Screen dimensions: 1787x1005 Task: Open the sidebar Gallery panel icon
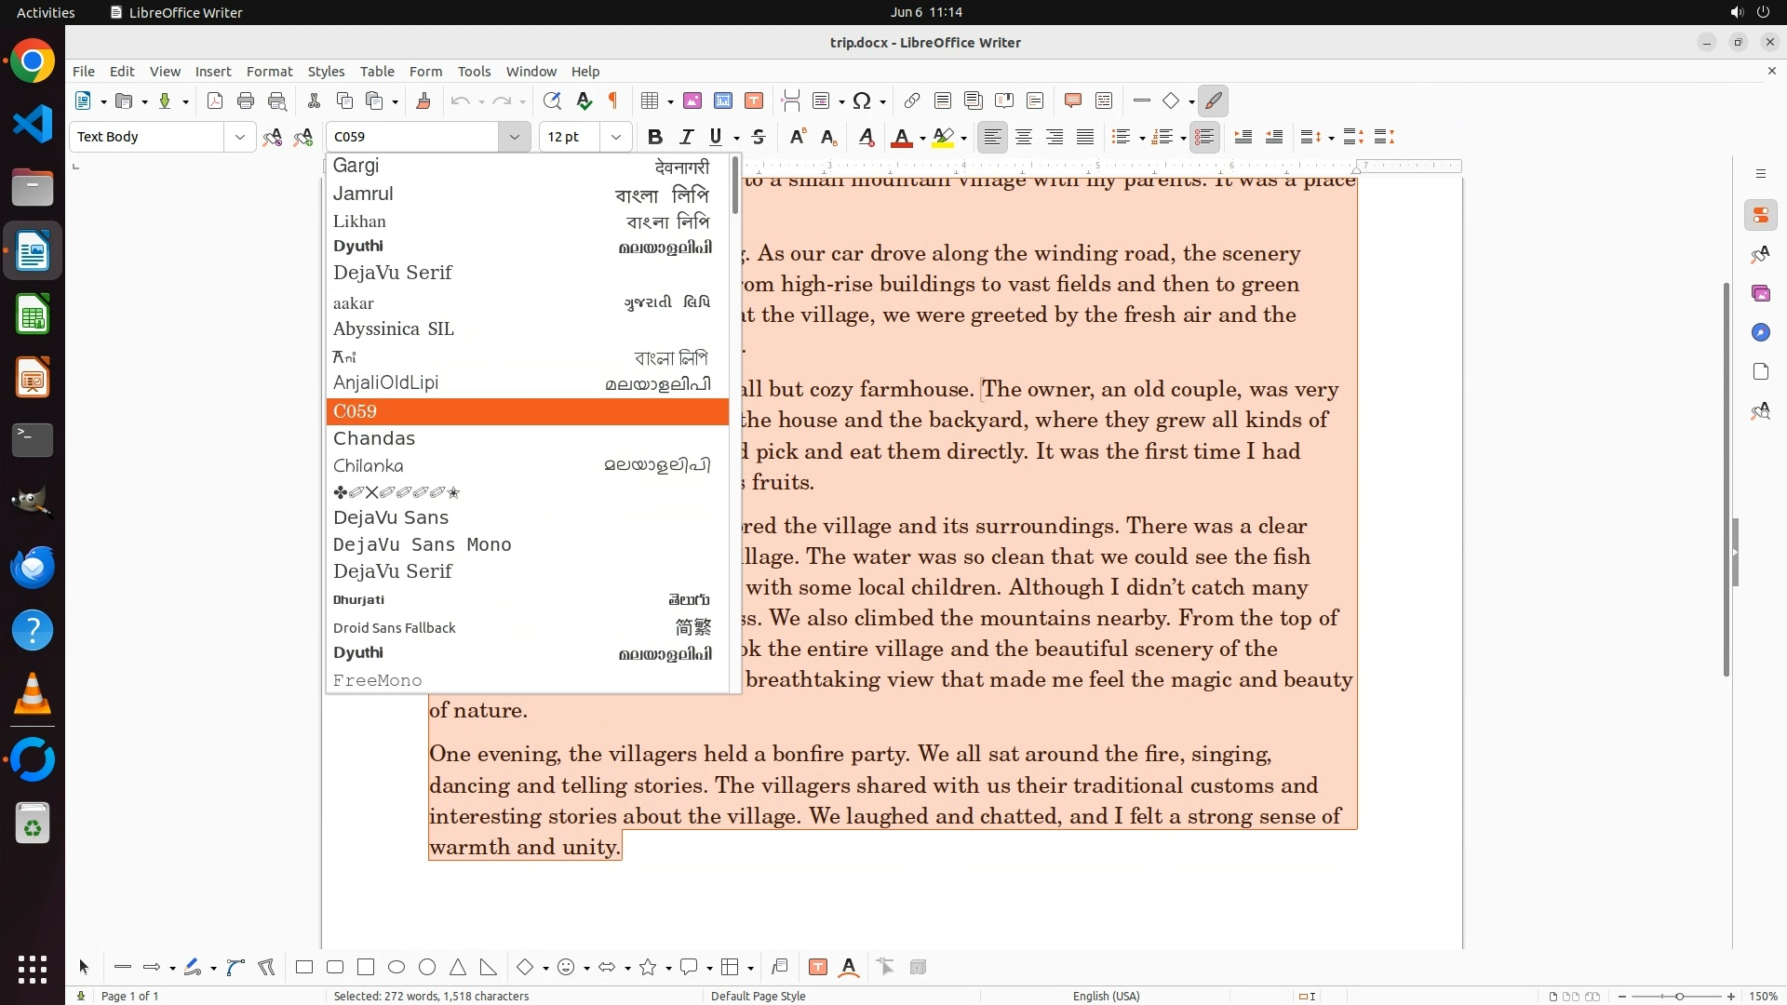[x=1760, y=293]
